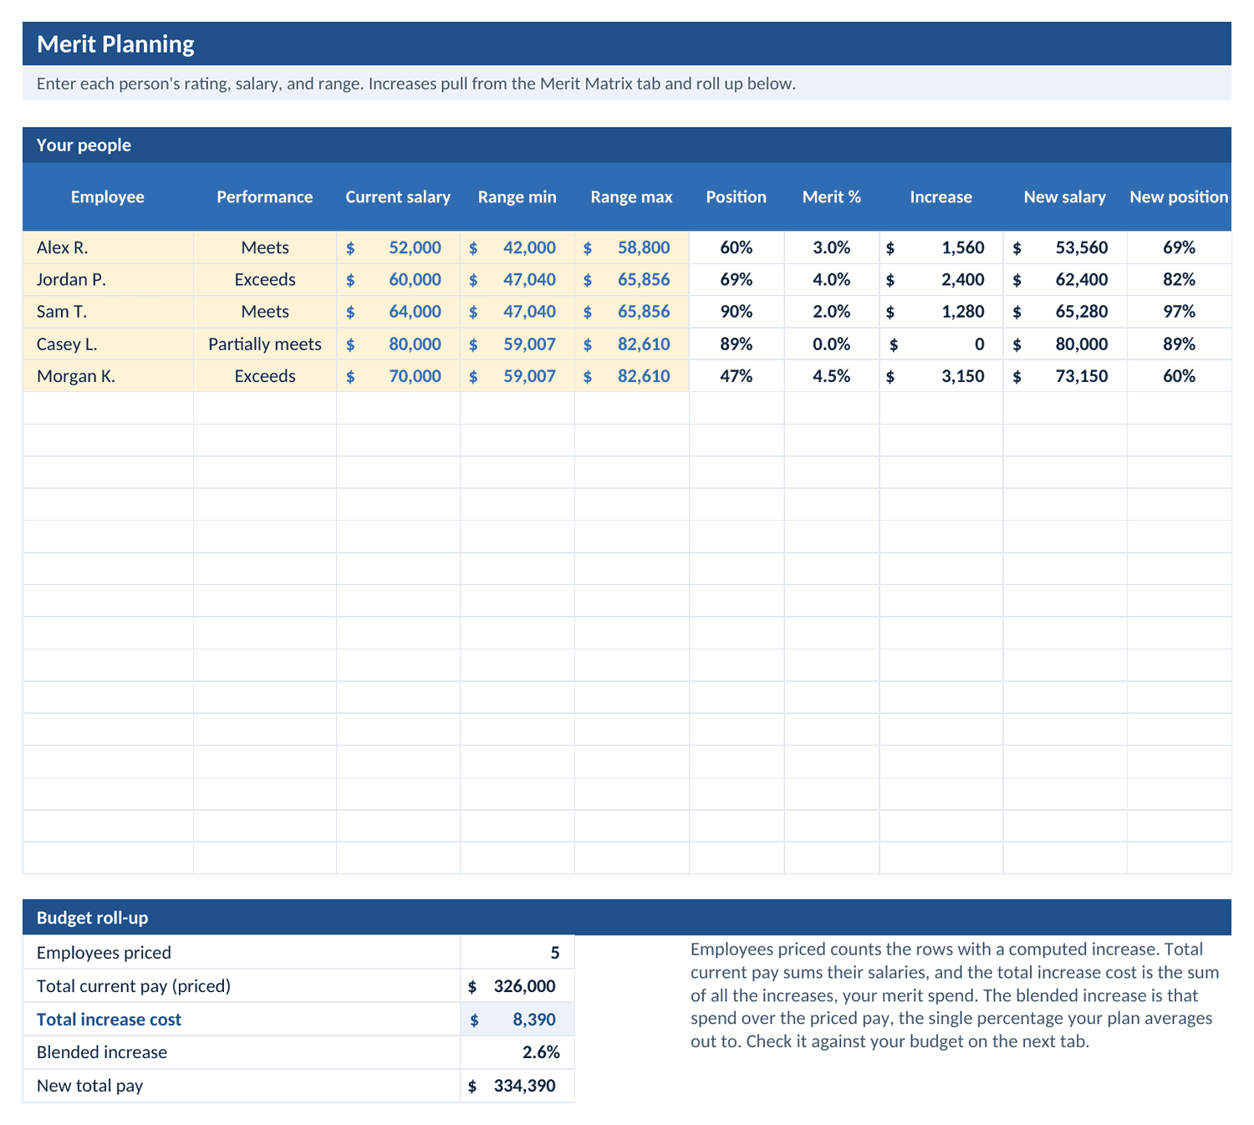The width and height of the screenshot is (1254, 1125).
Task: Select Sam T.'s range max 65,856
Action: [x=632, y=312]
